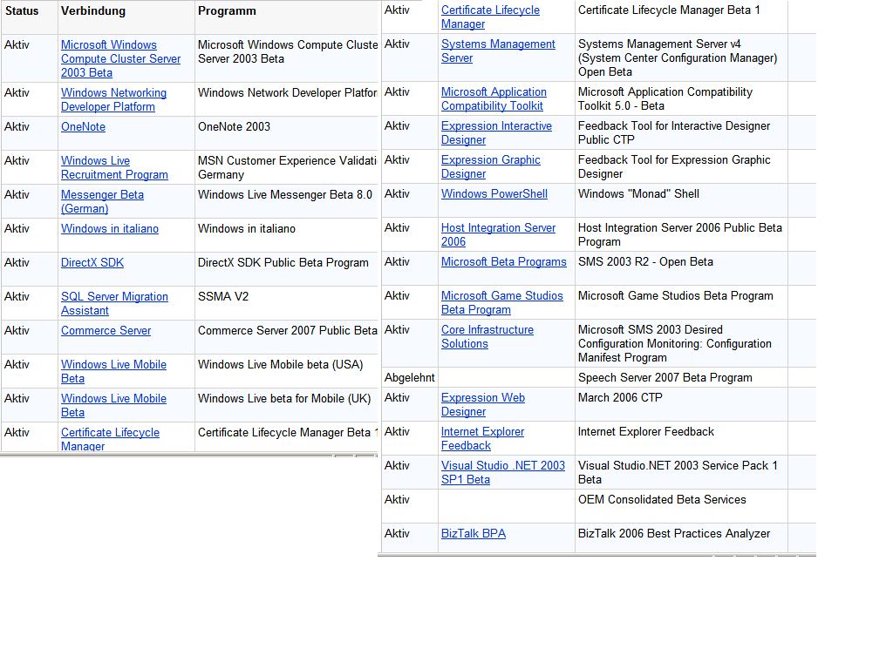Open the Core Infrastructure Solutions link
This screenshot has width=893, height=669.
[x=487, y=337]
